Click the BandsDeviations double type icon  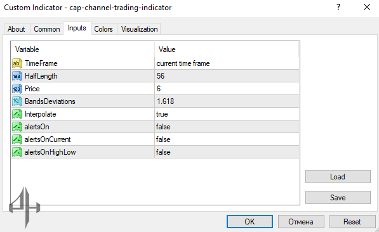pos(17,101)
